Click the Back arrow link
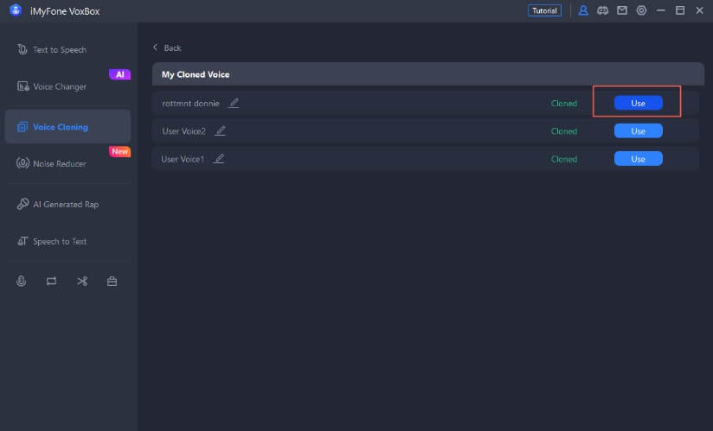Viewport: 713px width, 431px height. click(x=167, y=48)
